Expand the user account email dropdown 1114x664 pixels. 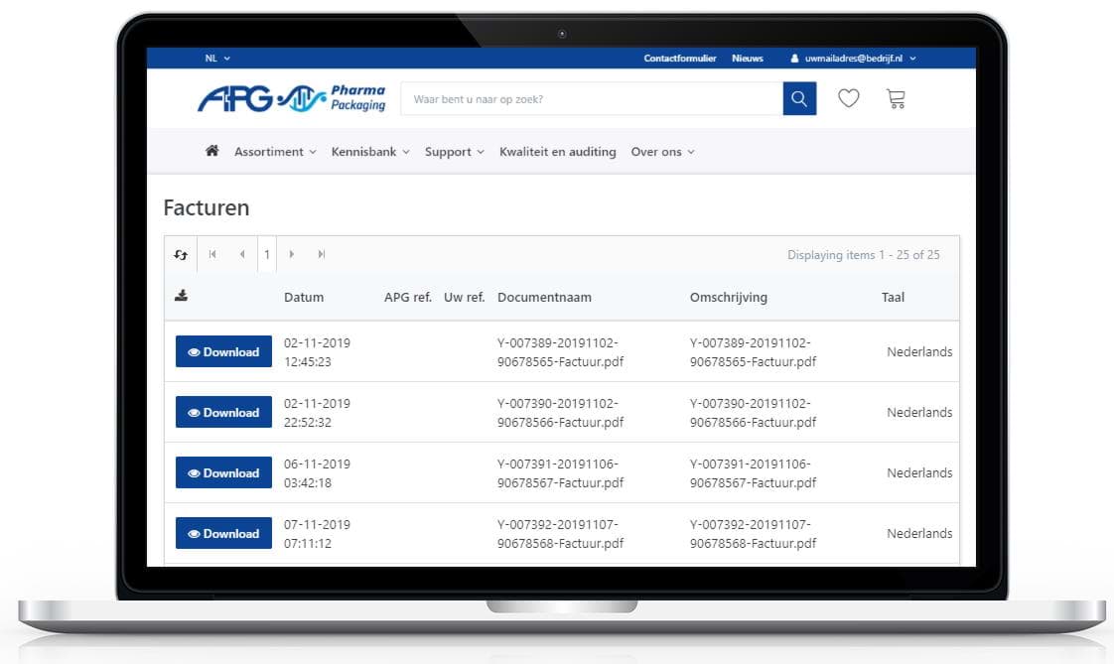point(854,59)
